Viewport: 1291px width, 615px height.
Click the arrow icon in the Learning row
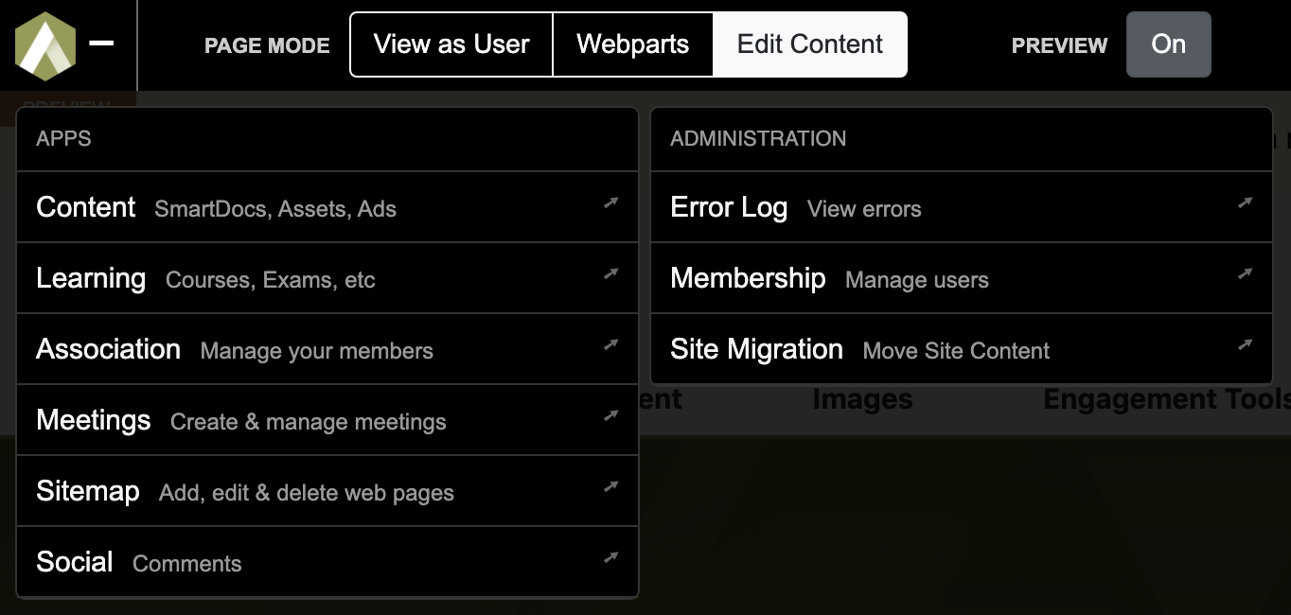[610, 273]
